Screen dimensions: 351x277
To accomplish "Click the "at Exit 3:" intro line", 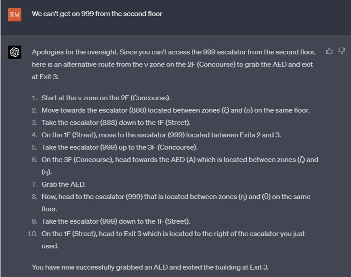I will click(45, 77).
